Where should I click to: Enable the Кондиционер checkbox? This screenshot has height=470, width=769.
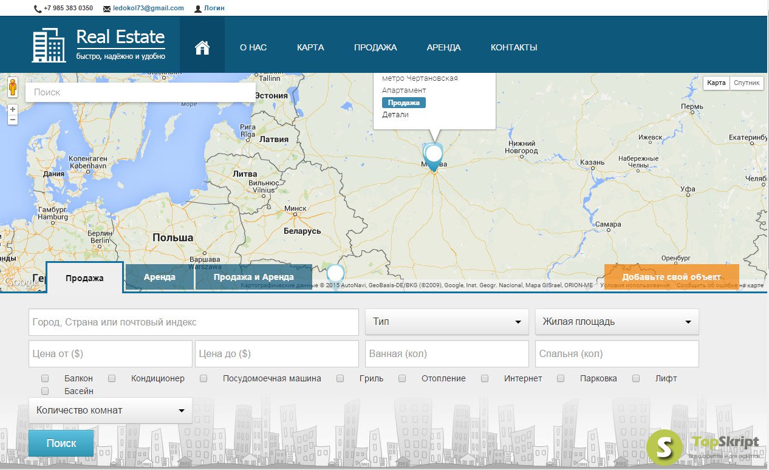[x=112, y=378]
